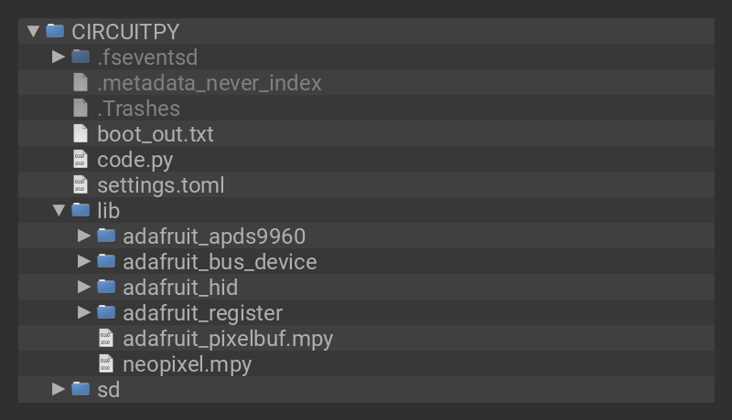Select the adafruit_hid folder name

point(180,288)
